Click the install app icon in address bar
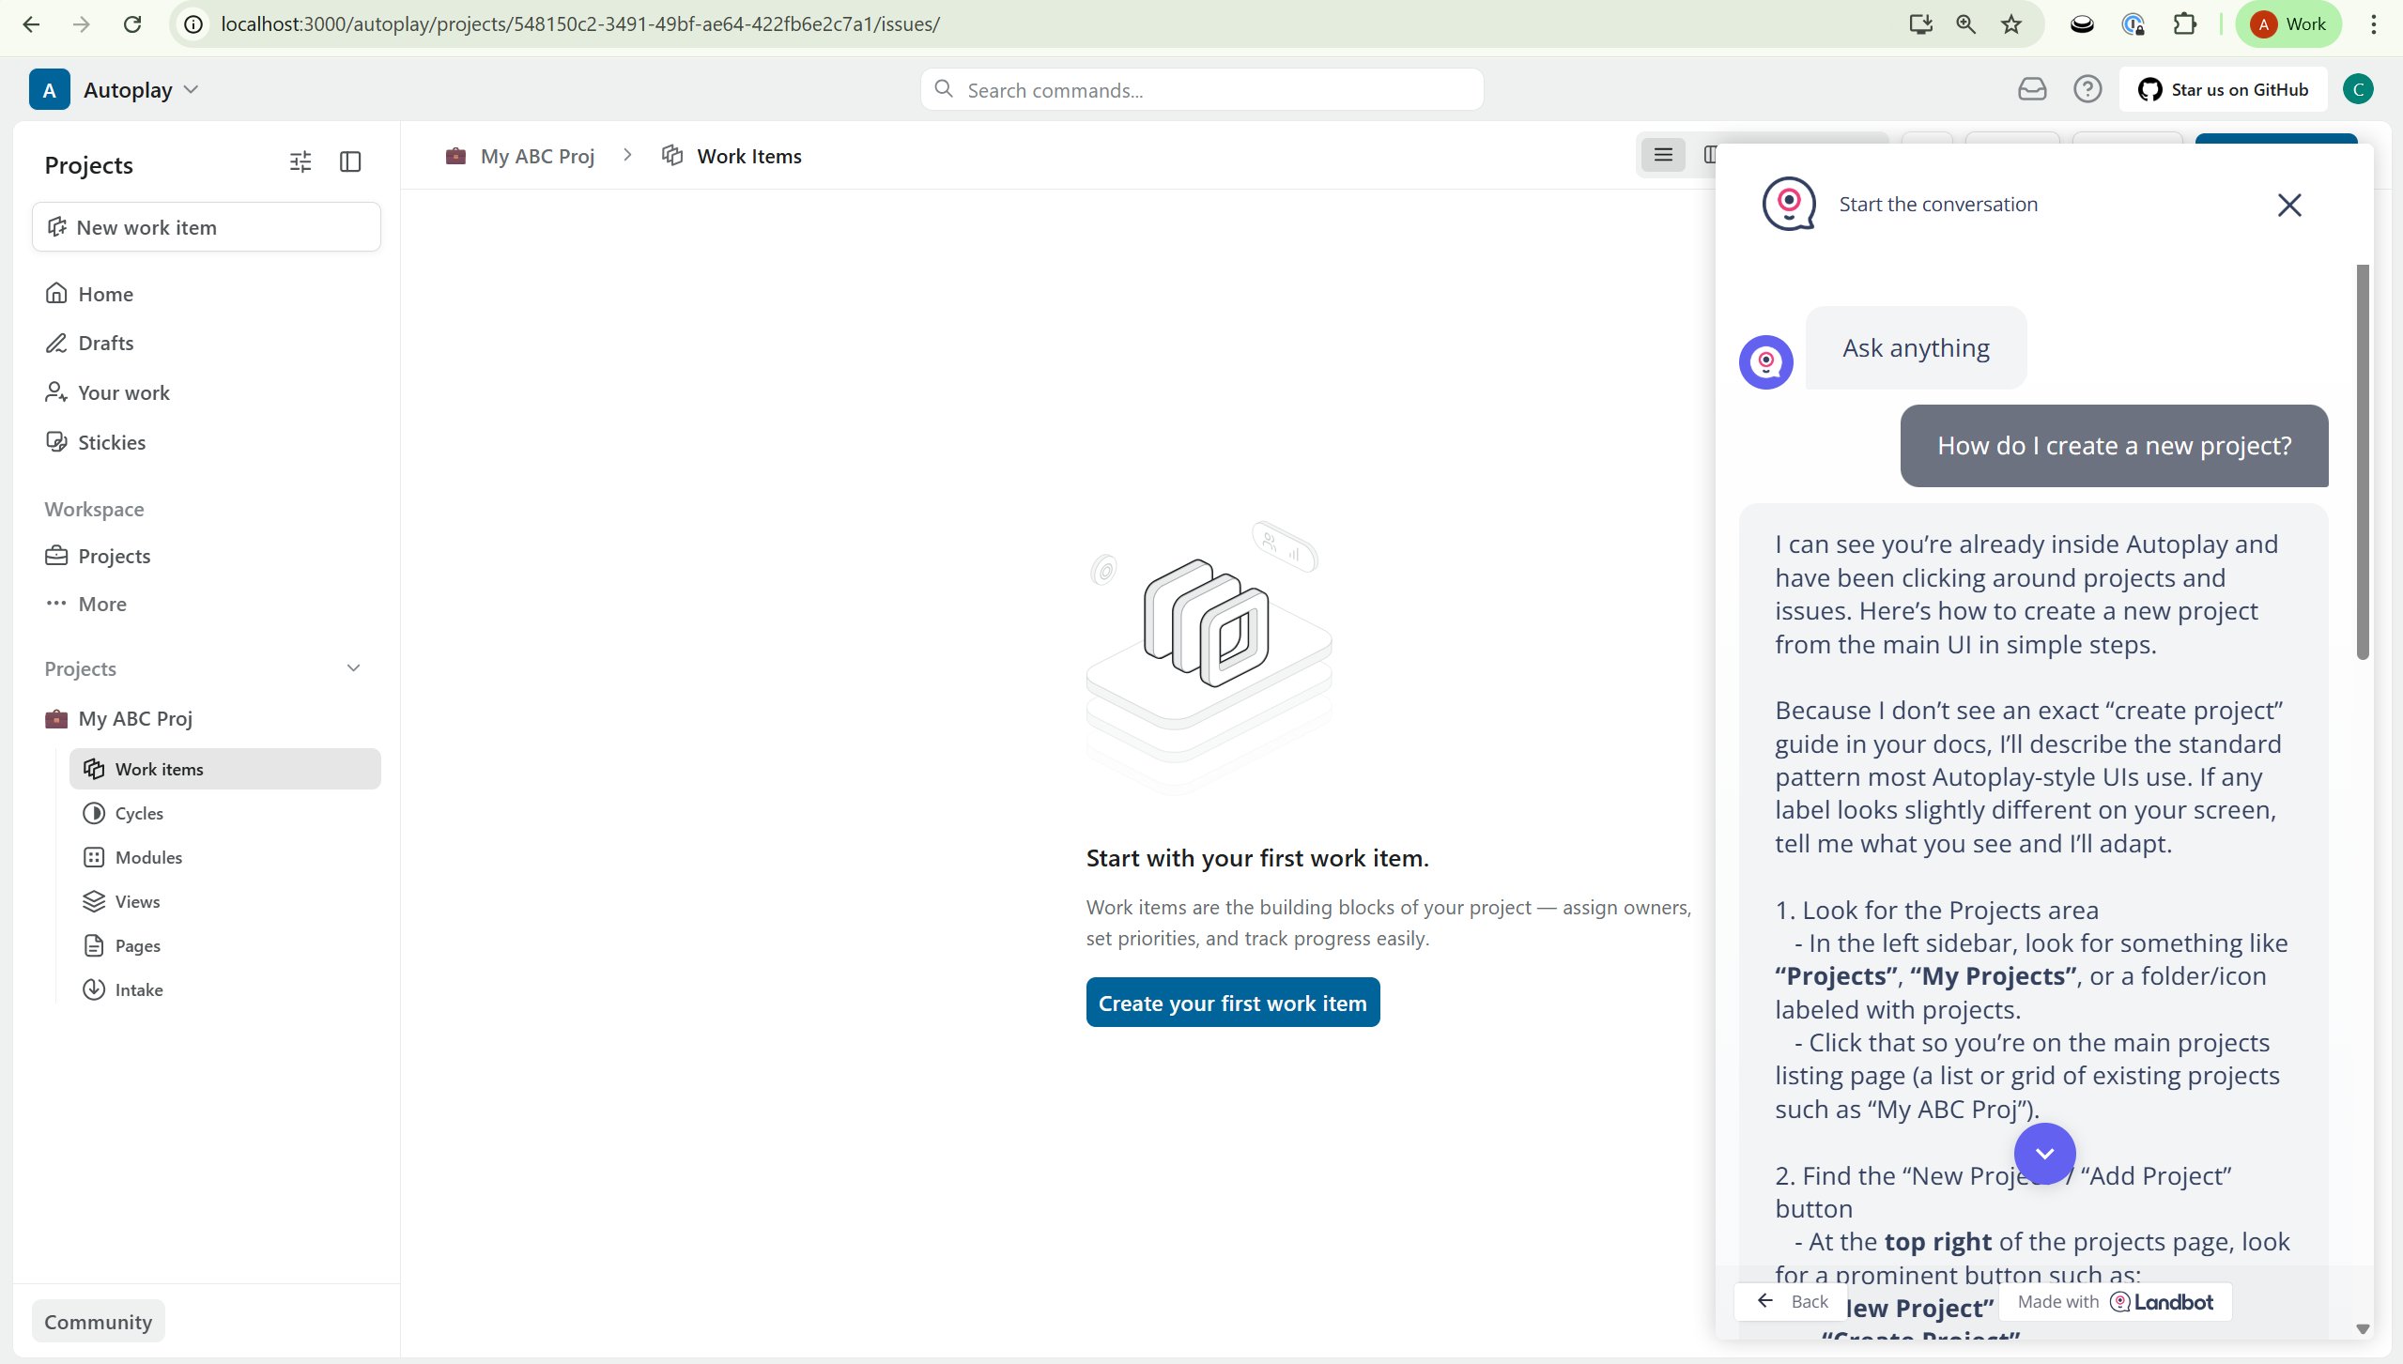This screenshot has height=1364, width=2403. (x=1921, y=24)
